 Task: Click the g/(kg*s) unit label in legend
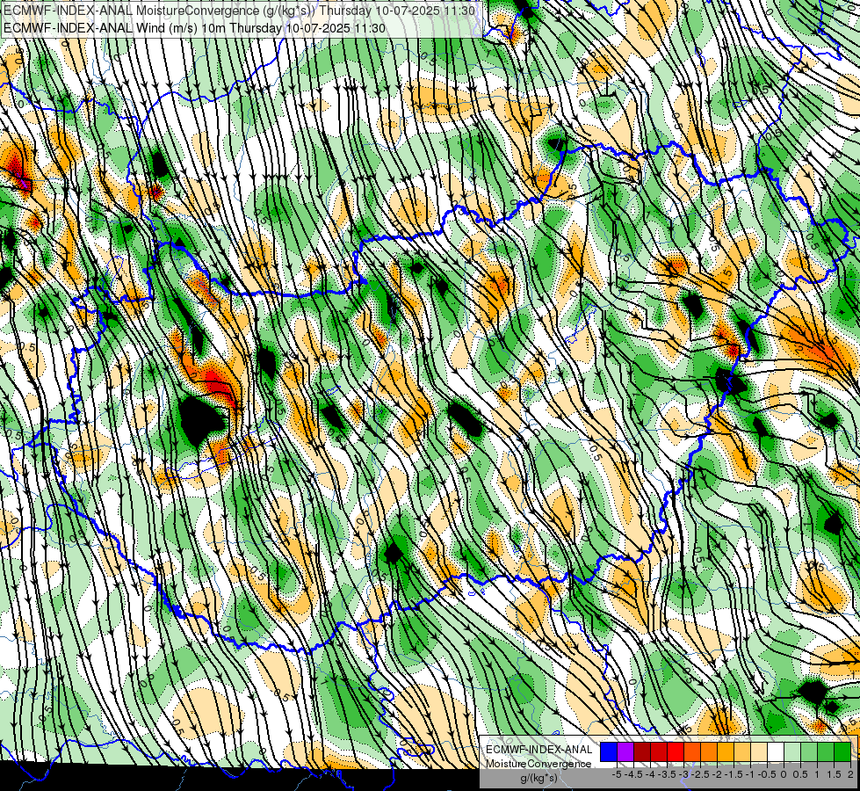[x=539, y=779]
